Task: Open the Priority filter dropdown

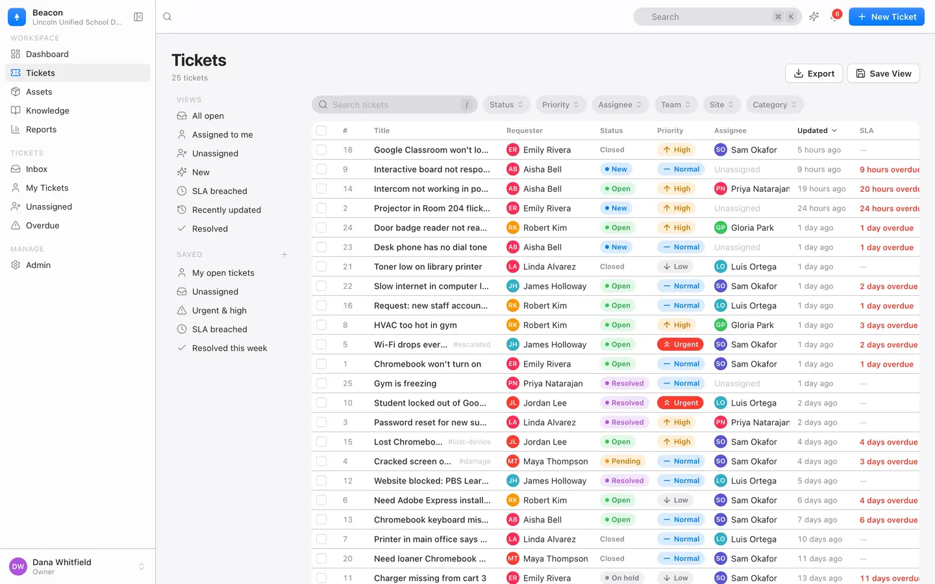Action: [x=560, y=104]
